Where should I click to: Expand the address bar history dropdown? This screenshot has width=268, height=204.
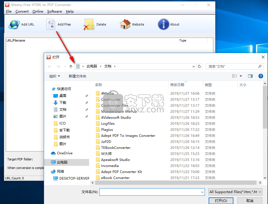(193, 67)
